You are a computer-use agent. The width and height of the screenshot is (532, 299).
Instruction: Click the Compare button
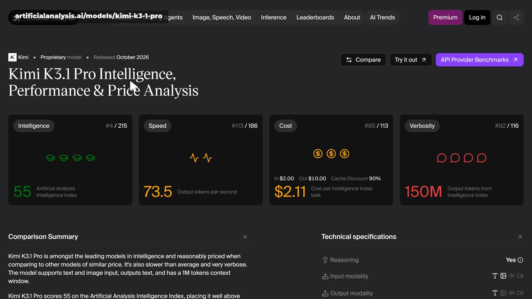tap(363, 60)
